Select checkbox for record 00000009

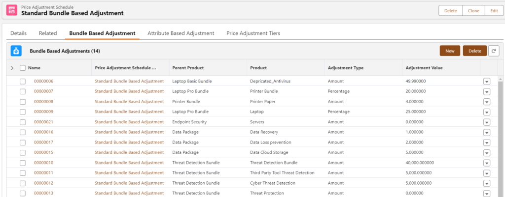23,112
